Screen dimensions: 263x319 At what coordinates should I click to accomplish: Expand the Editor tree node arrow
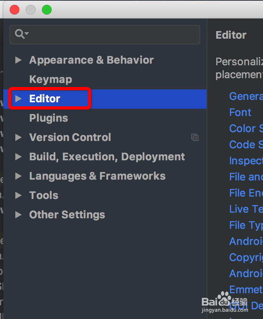(x=18, y=99)
